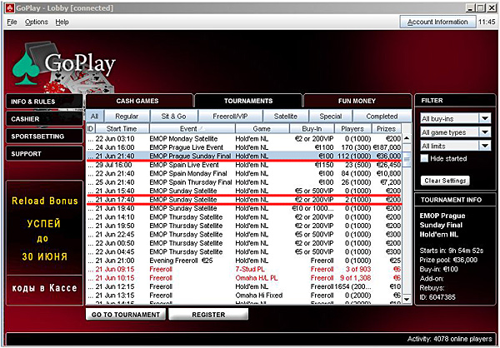Sort by the Game column header
The height and width of the screenshot is (348, 500).
click(x=262, y=129)
